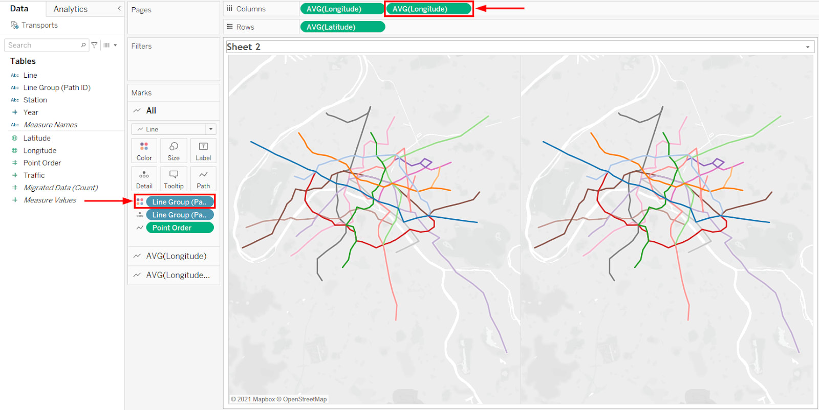Click the Year number-type icon
This screenshot has height=410, width=819.
click(14, 112)
